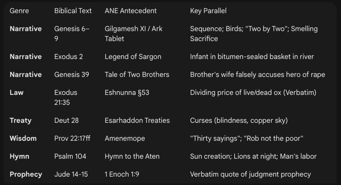Click the 1 Enoch 1:9 cell
Image resolution: width=341 pixels, height=185 pixels.
pos(122,174)
